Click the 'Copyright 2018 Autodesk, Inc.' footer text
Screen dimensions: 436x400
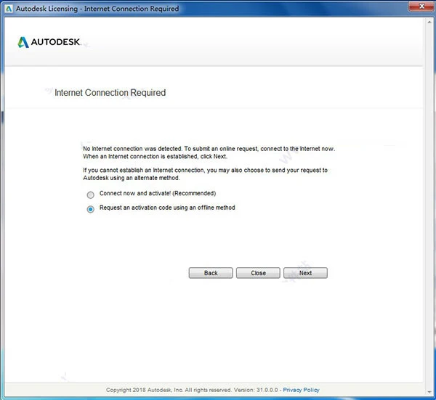pos(192,390)
